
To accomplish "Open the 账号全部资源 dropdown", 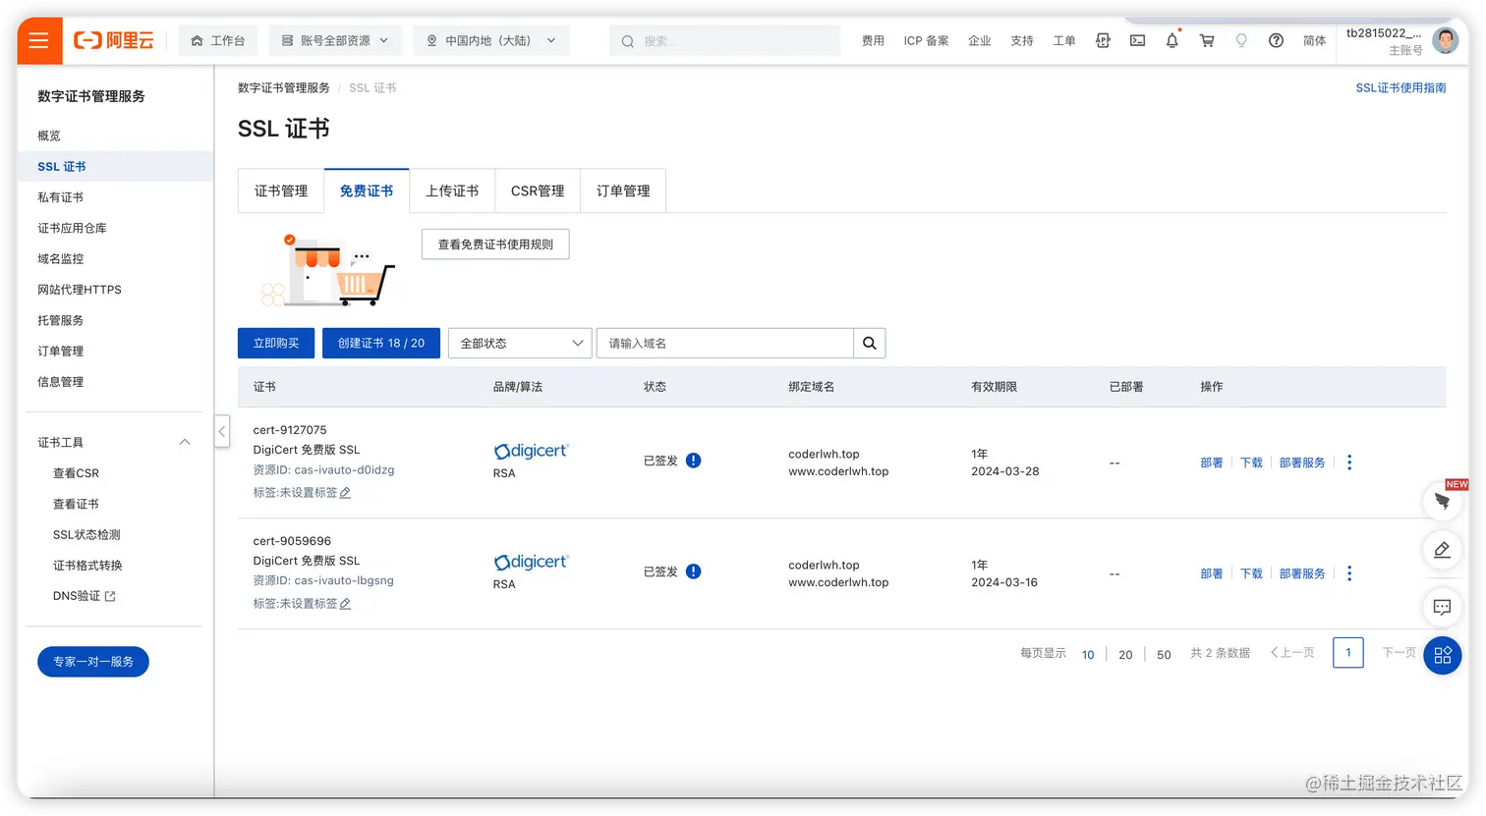I will pos(334,40).
